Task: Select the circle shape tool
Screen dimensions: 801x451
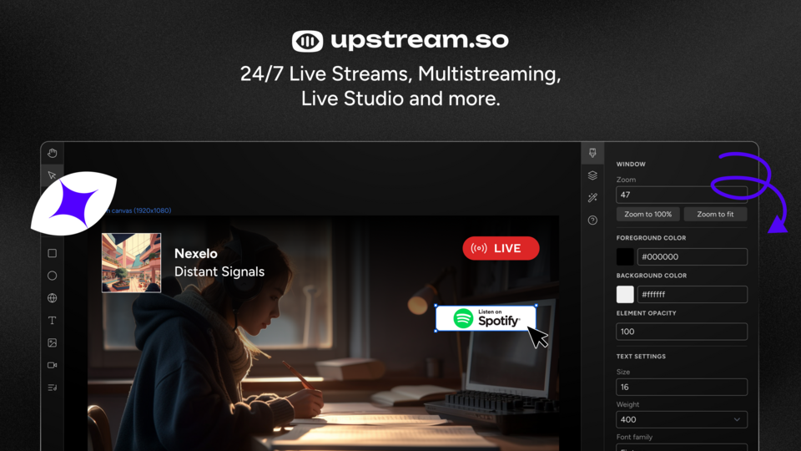Action: (52, 276)
